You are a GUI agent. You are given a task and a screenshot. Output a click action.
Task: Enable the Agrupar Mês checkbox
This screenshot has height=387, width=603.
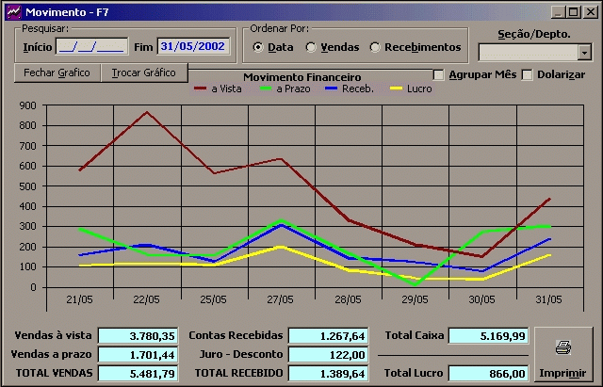coord(438,74)
